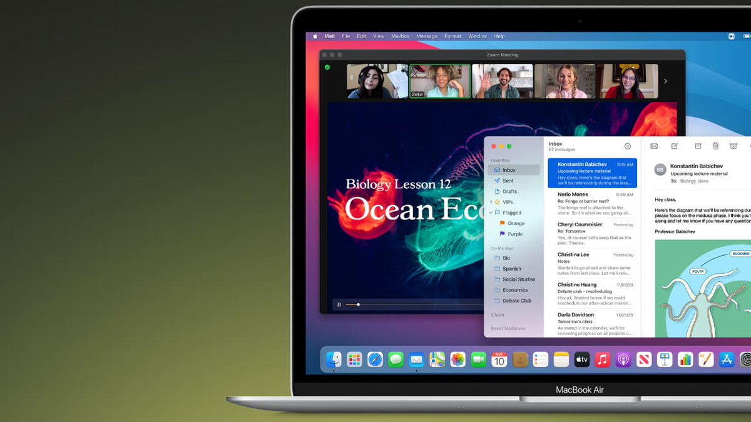This screenshot has width=751, height=422.
Task: Launch FaceTime from the Dock
Action: [x=478, y=359]
